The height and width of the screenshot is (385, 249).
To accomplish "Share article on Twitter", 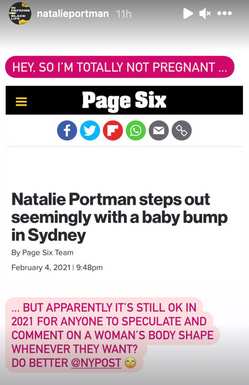I will click(90, 130).
